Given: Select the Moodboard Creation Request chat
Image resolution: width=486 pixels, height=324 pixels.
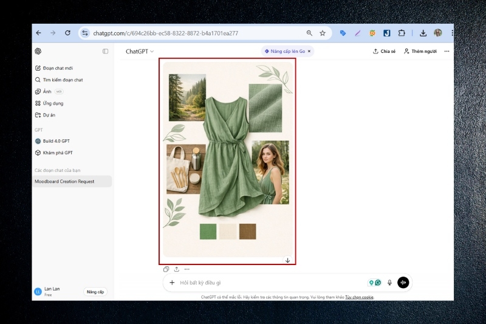Looking at the screenshot, I should [x=64, y=181].
